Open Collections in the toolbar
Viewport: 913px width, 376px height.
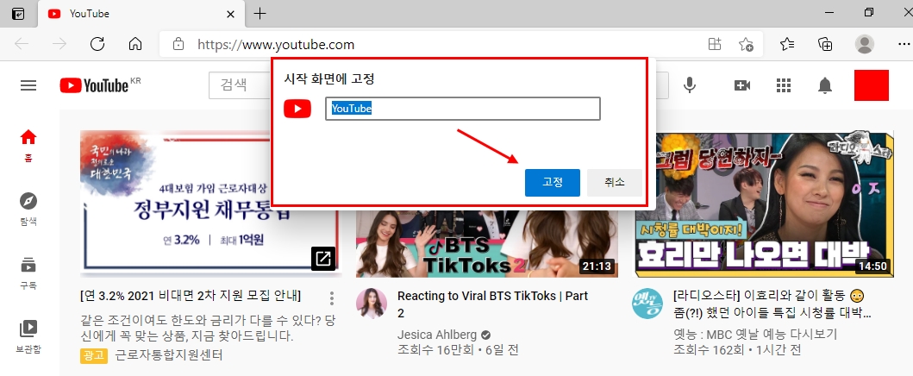(825, 44)
